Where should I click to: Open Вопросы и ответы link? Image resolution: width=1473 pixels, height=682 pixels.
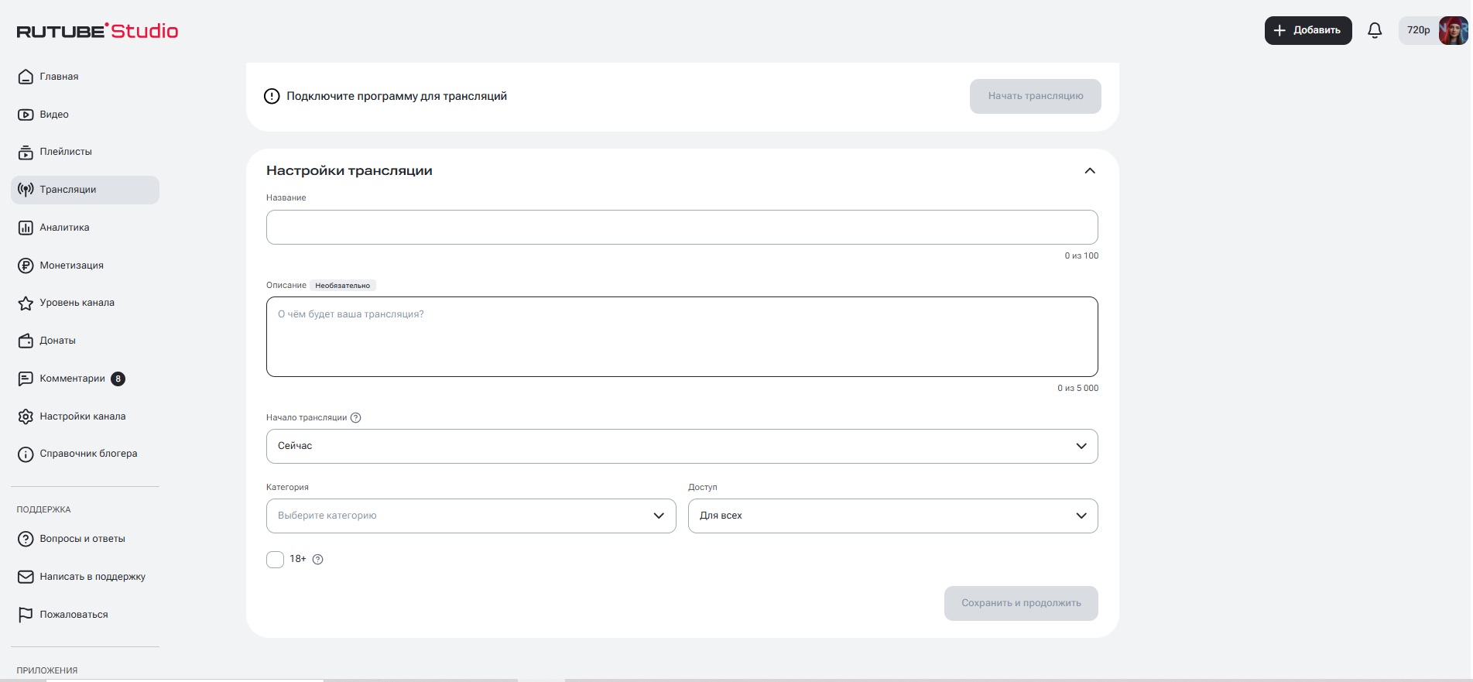point(85,539)
